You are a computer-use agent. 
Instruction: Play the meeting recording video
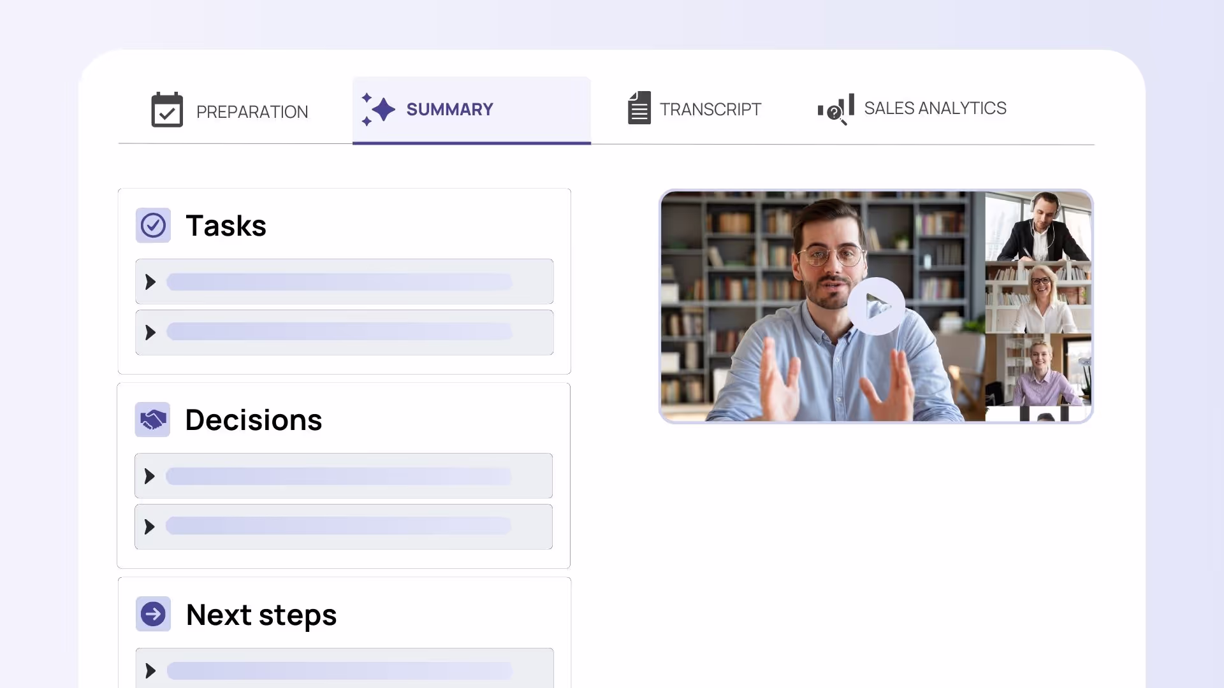tap(876, 306)
